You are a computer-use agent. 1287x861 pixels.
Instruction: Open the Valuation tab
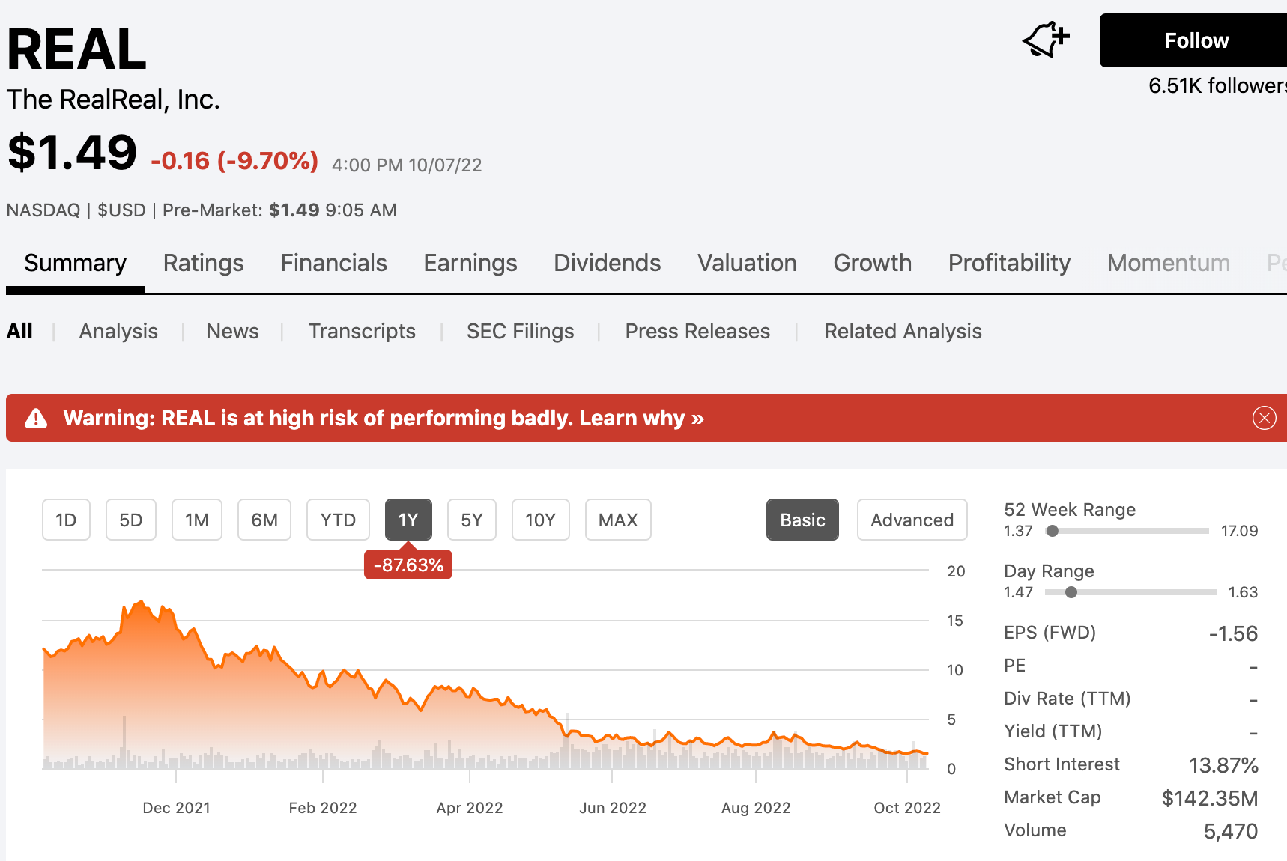pyautogui.click(x=747, y=263)
